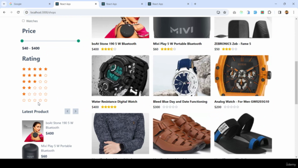This screenshot has width=298, height=168.
Task: Click star rating of Analog Watch GW0203G10
Action: click(231, 107)
